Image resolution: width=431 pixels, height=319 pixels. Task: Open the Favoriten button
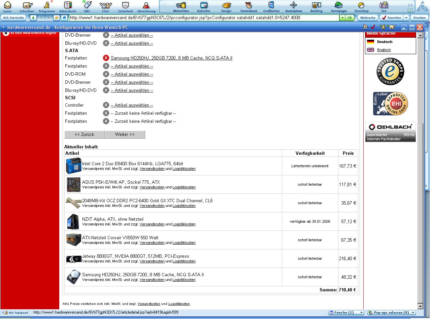[391, 18]
